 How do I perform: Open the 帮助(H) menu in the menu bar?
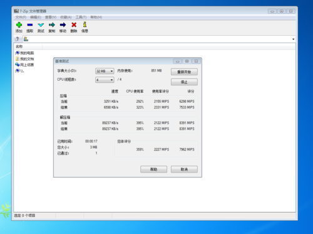[x=96, y=17]
